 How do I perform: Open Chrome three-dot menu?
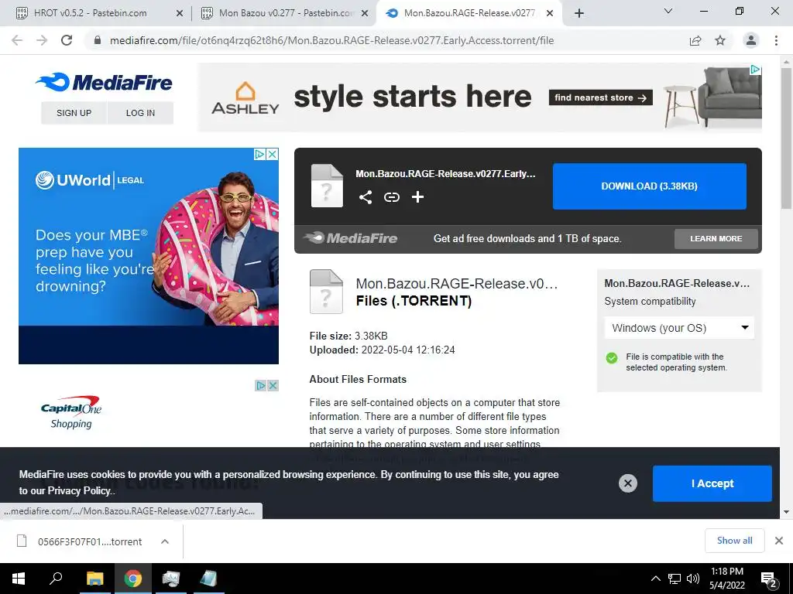click(x=776, y=40)
